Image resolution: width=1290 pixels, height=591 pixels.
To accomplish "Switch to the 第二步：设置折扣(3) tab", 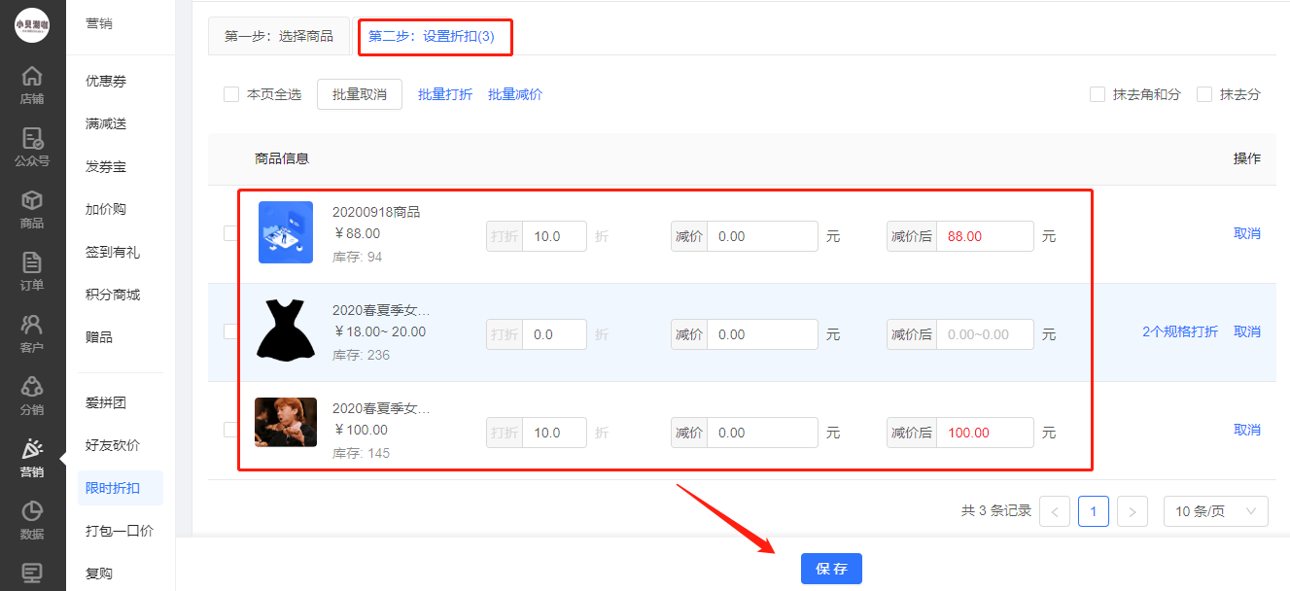I will point(432,36).
